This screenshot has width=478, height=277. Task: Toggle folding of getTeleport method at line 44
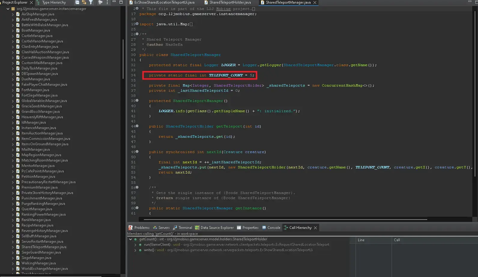coord(137,126)
